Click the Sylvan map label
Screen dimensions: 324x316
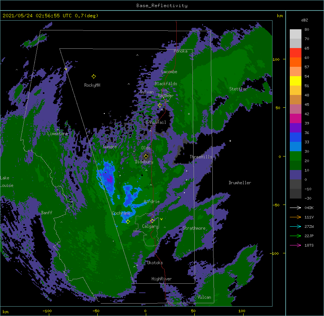(147, 92)
